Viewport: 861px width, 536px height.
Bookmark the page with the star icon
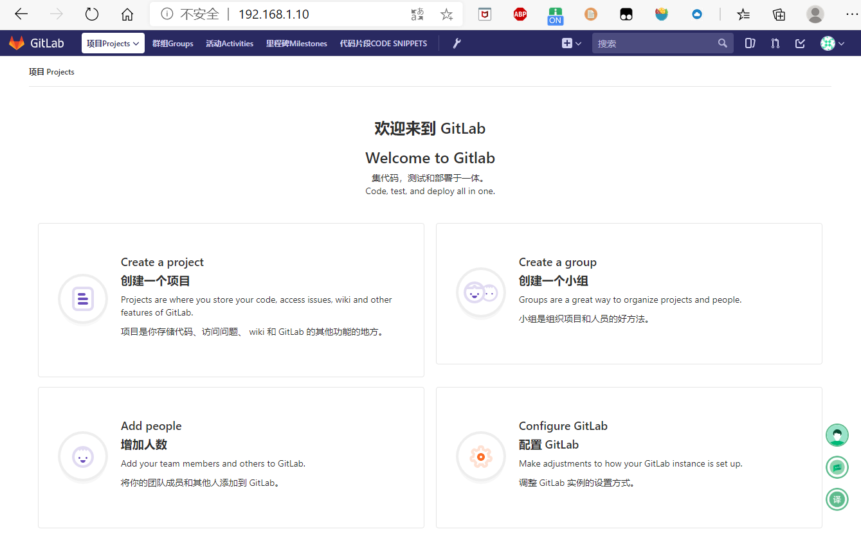(x=447, y=13)
